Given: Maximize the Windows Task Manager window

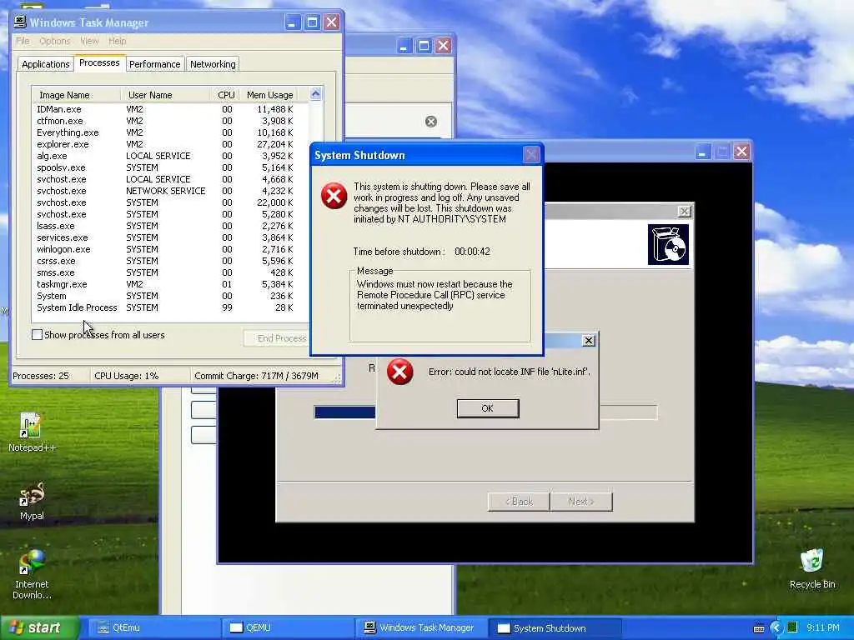Looking at the screenshot, I should coord(312,22).
